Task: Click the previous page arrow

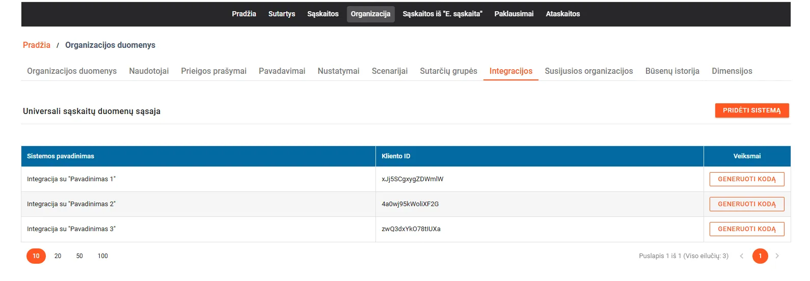Action: click(742, 256)
